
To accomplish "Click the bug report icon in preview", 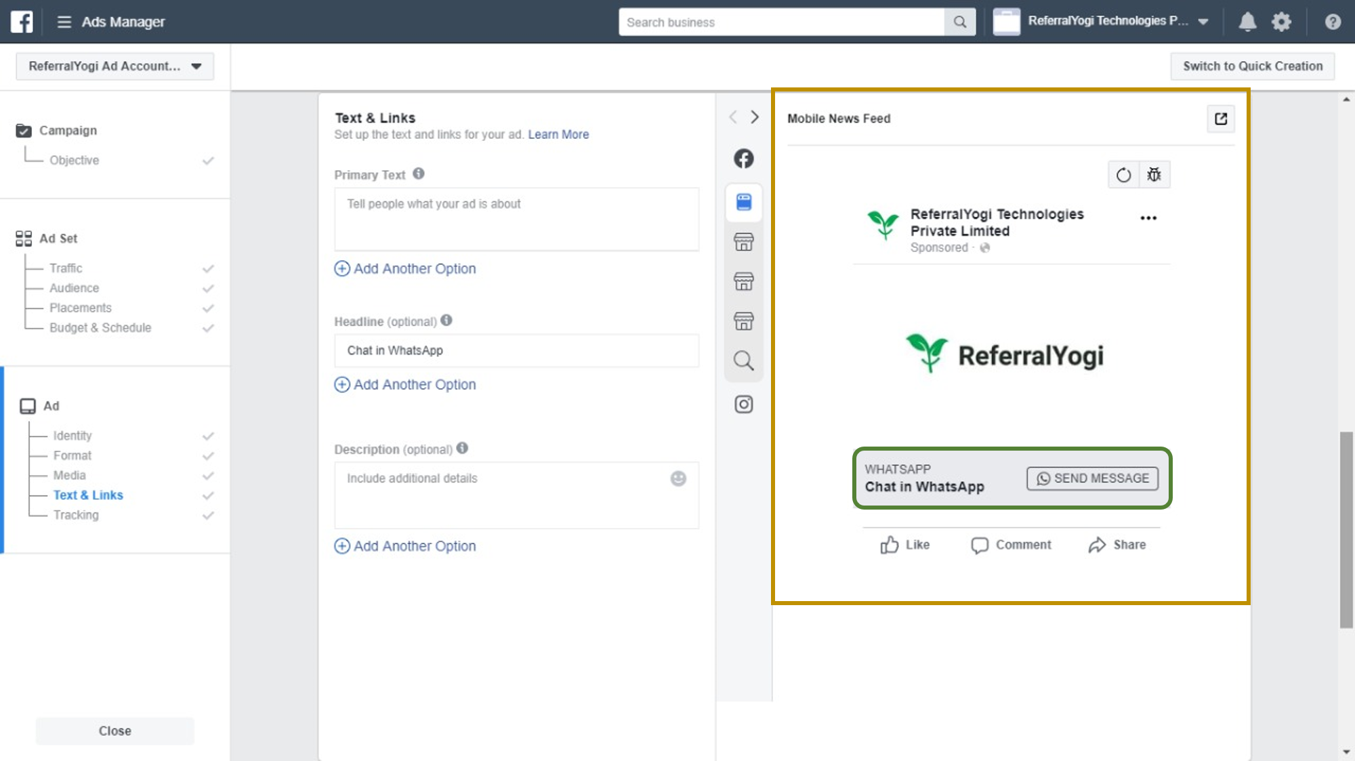I will tap(1154, 175).
